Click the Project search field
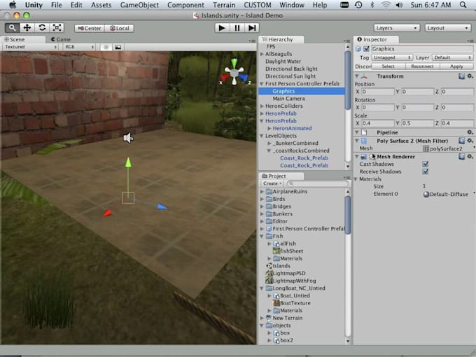This screenshot has width=476, height=357. 318,183
